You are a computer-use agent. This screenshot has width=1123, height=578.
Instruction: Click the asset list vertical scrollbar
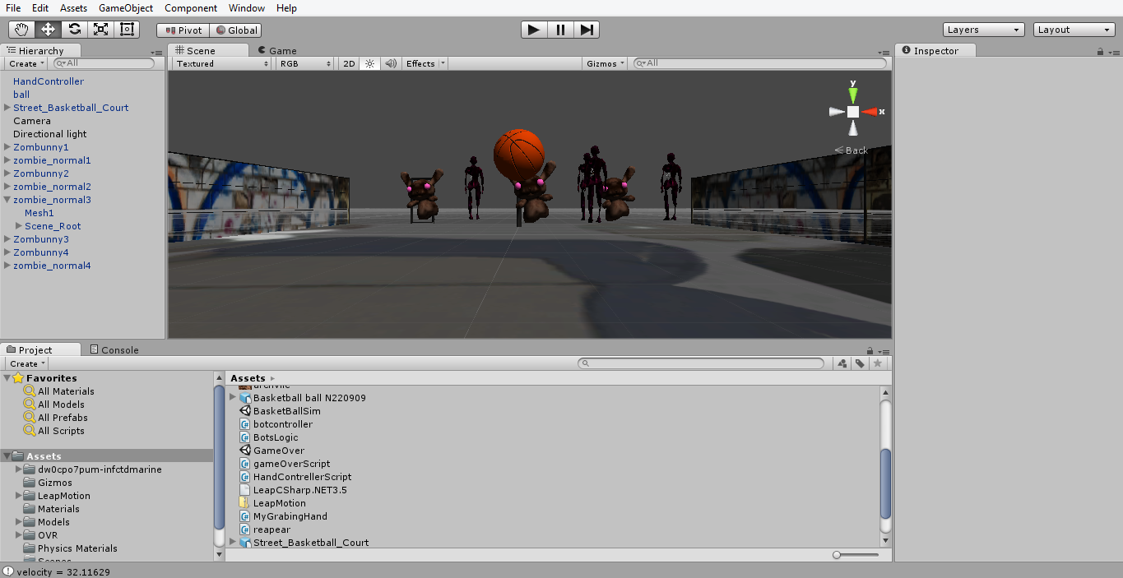click(x=885, y=483)
